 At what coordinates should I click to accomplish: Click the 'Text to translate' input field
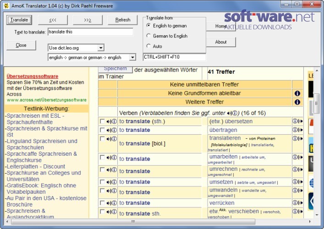point(90,32)
